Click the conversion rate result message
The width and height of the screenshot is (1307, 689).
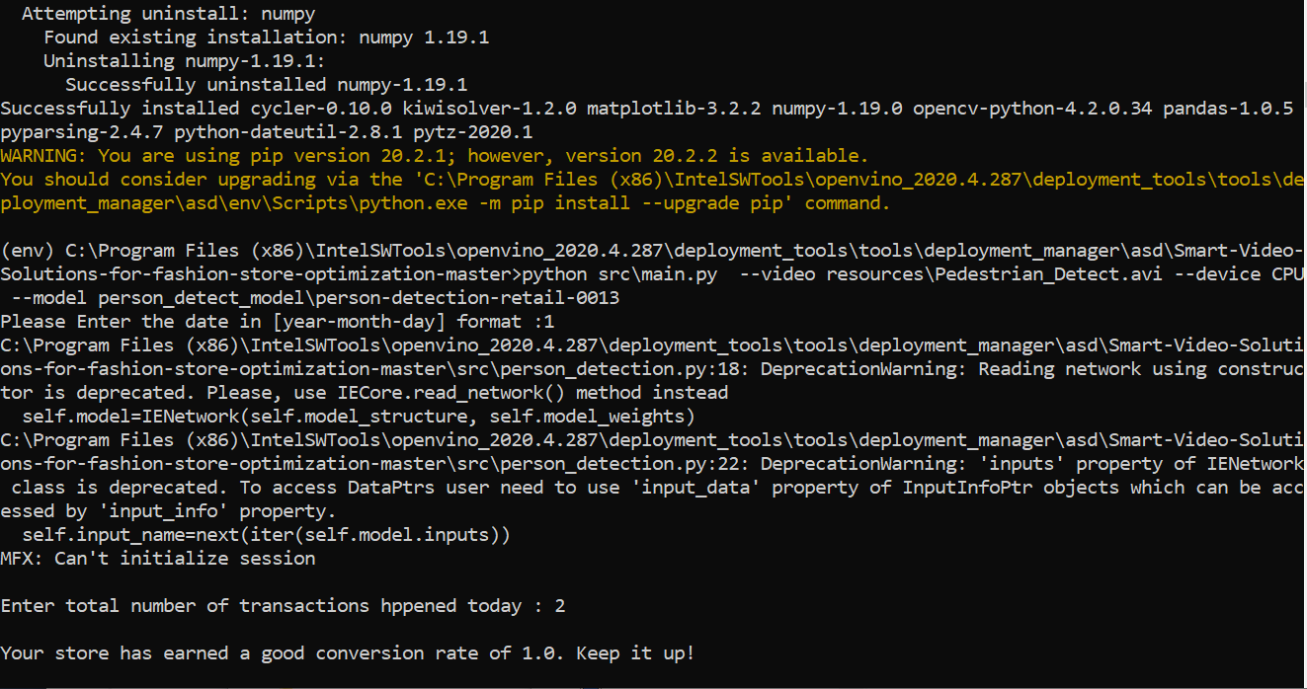(346, 652)
